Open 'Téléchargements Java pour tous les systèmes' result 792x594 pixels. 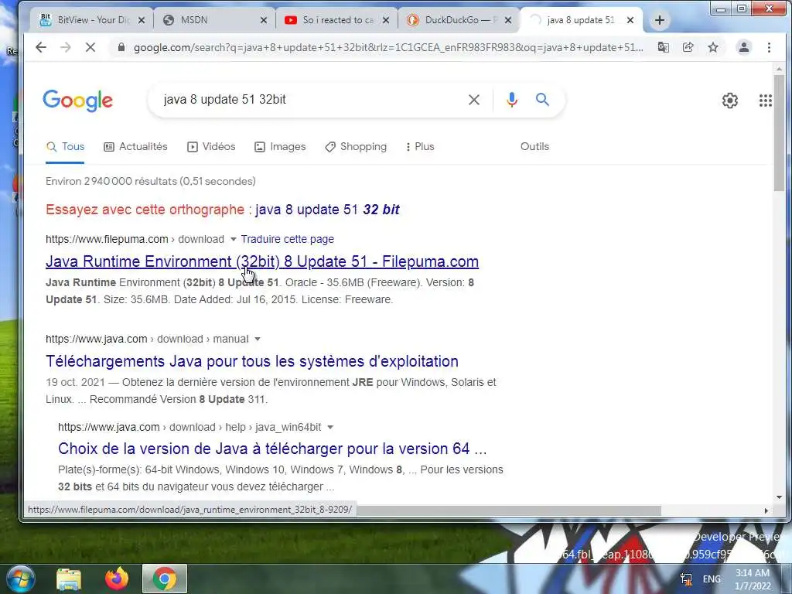click(x=252, y=362)
